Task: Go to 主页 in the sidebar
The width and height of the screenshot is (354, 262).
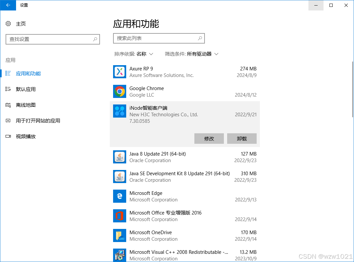Action: [x=21, y=24]
